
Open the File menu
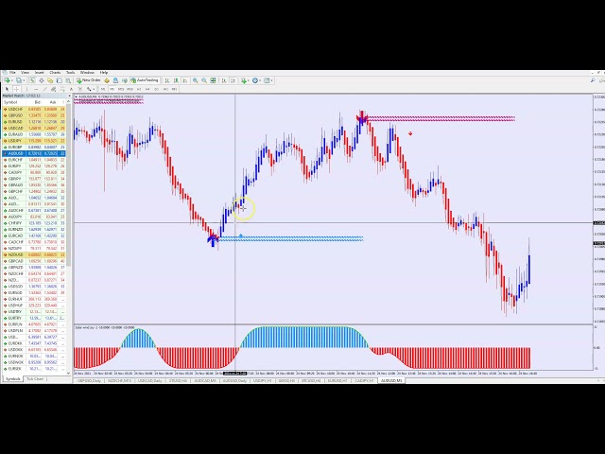(x=12, y=72)
